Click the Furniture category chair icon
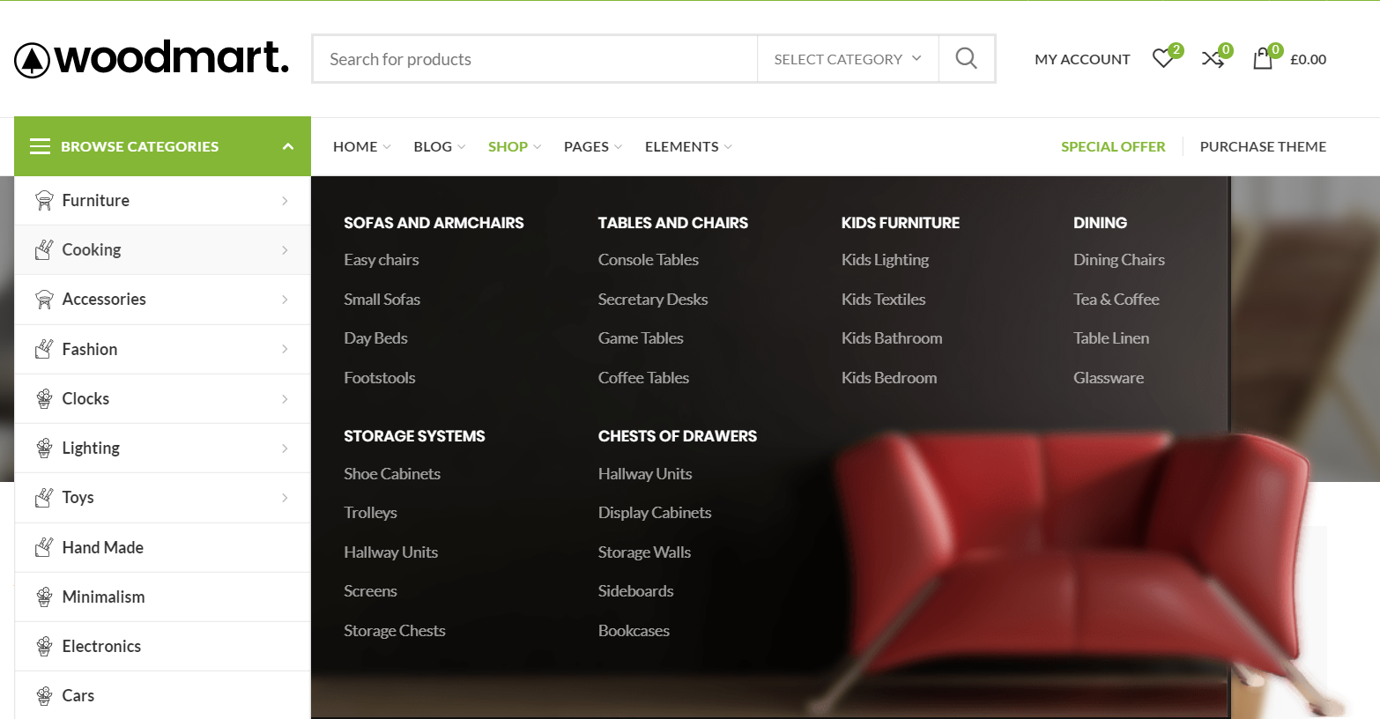 pos(44,201)
